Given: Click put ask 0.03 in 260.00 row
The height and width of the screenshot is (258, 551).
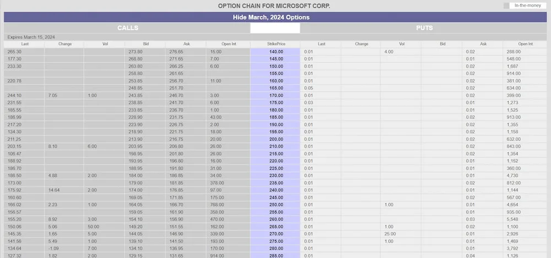Looking at the screenshot, I should click(470, 219).
